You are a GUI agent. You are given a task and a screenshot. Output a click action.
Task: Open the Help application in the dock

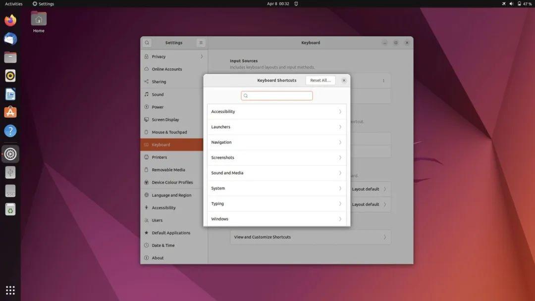tap(10, 130)
